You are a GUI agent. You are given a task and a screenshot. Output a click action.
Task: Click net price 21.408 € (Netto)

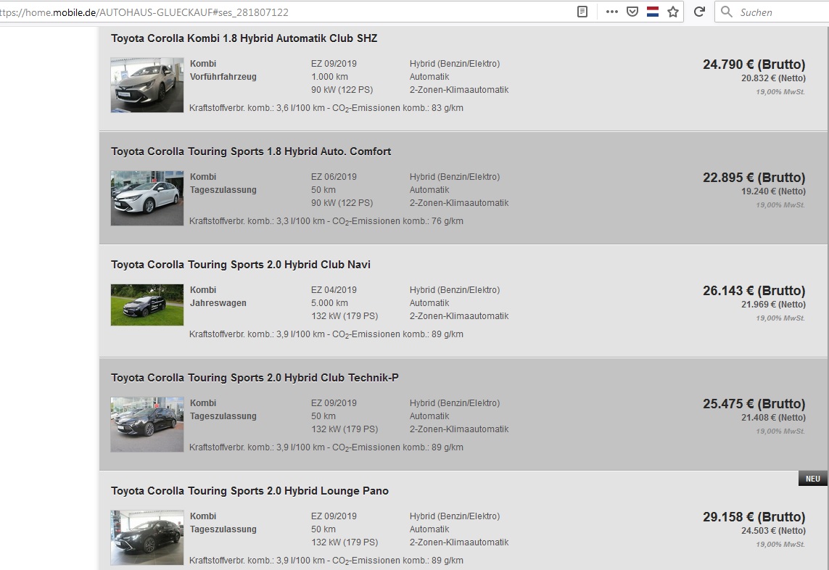pyautogui.click(x=773, y=418)
